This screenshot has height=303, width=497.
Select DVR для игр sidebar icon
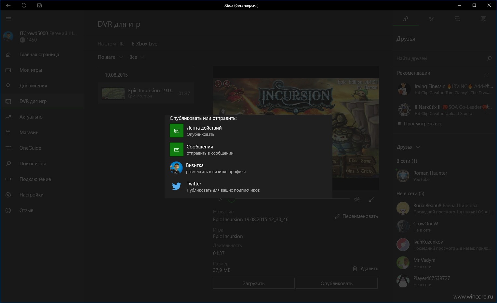pyautogui.click(x=8, y=101)
